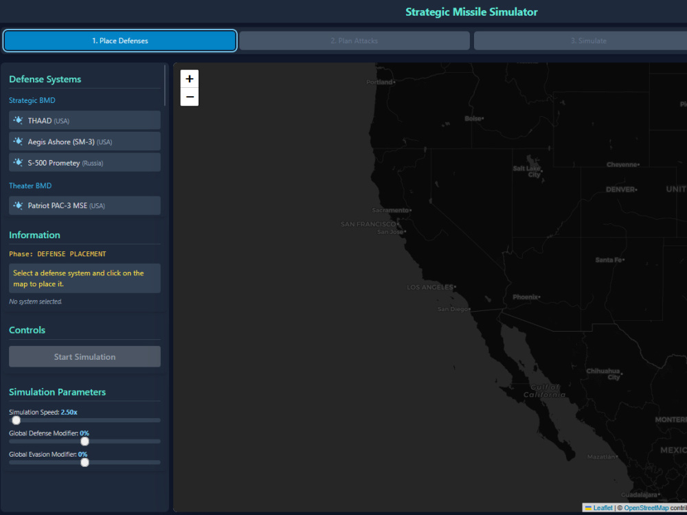
Task: Click Mazatlán on the map
Action: coord(602,457)
